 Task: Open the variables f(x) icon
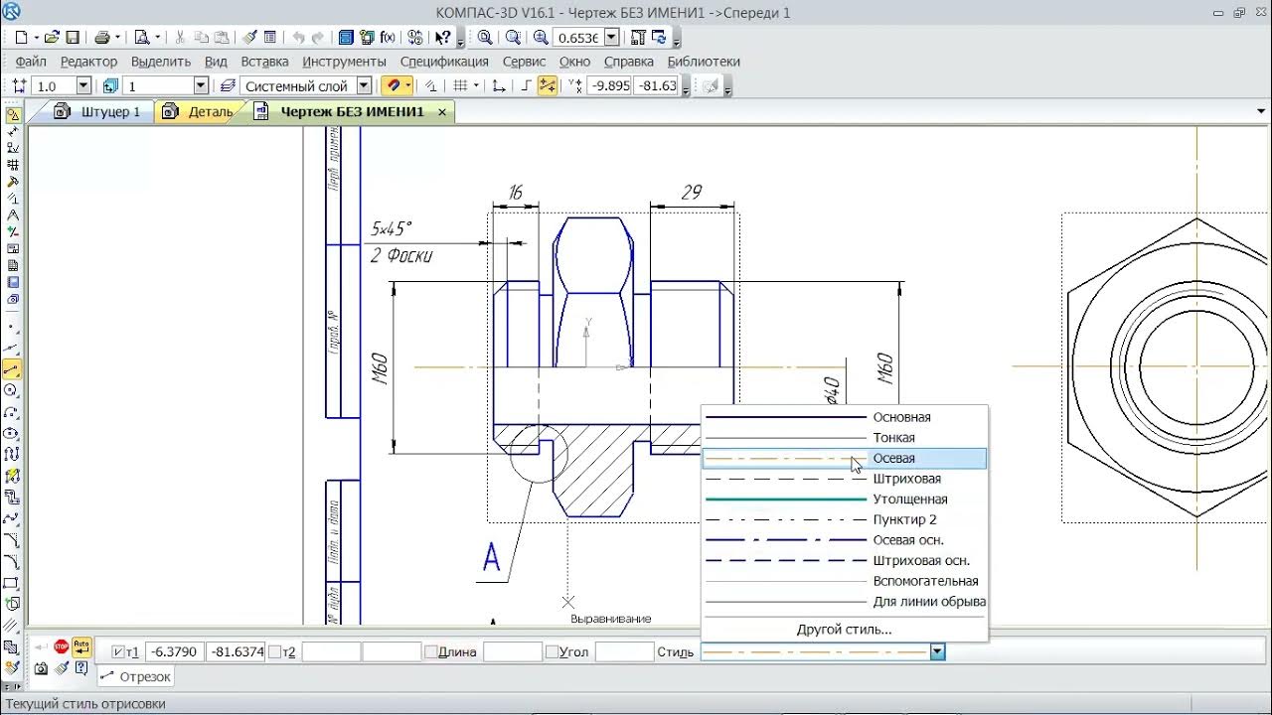[388, 38]
